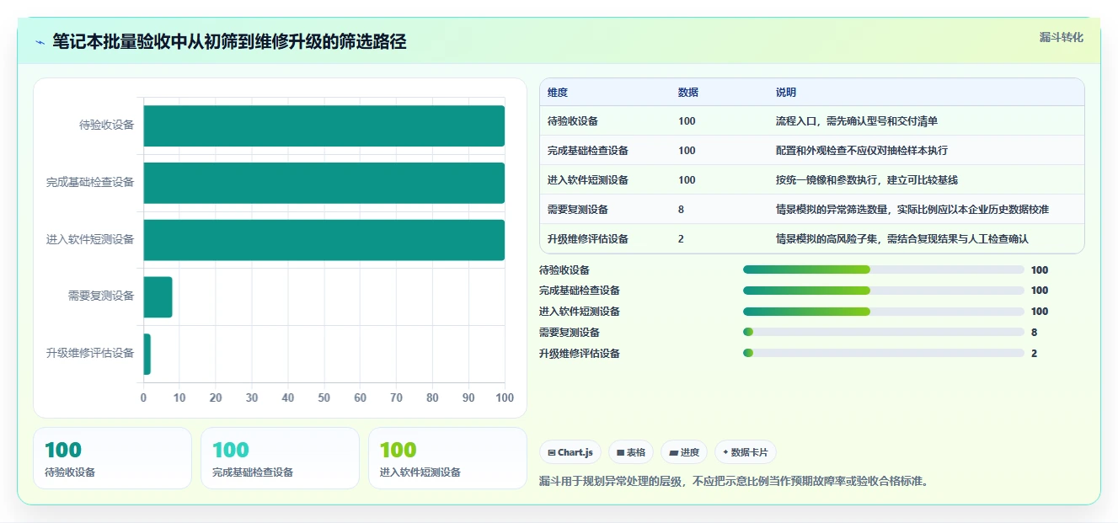Click the 需要复测设备 progress bar
1118x523 pixels.
click(884, 333)
